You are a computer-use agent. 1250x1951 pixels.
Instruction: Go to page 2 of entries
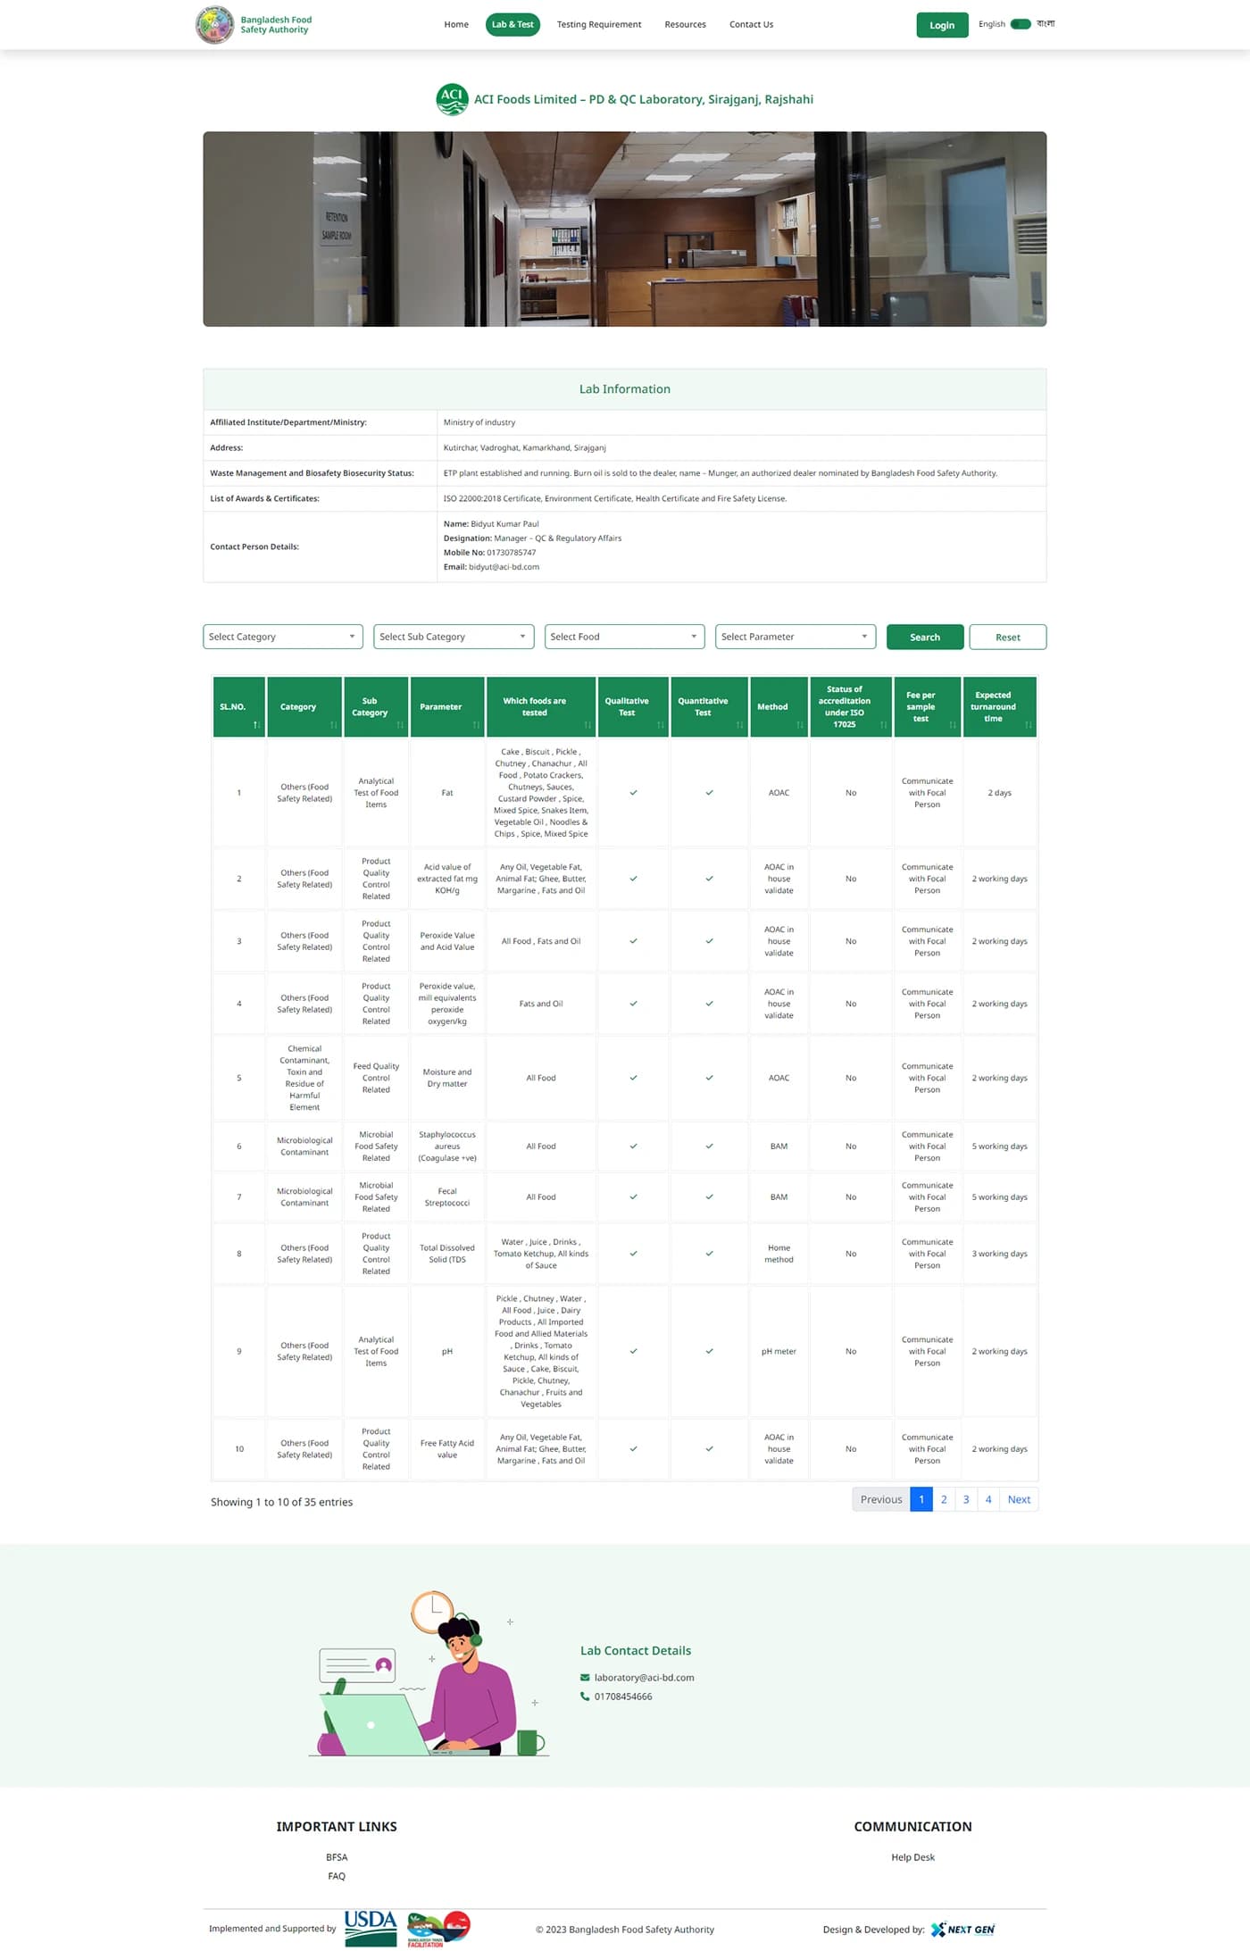pyautogui.click(x=944, y=1499)
